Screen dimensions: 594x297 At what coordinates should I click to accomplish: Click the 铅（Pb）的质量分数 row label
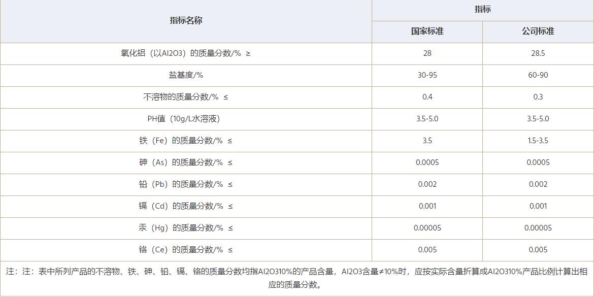point(186,184)
